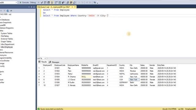Toggle Include Client Statistics icon

click(x=63, y=2)
